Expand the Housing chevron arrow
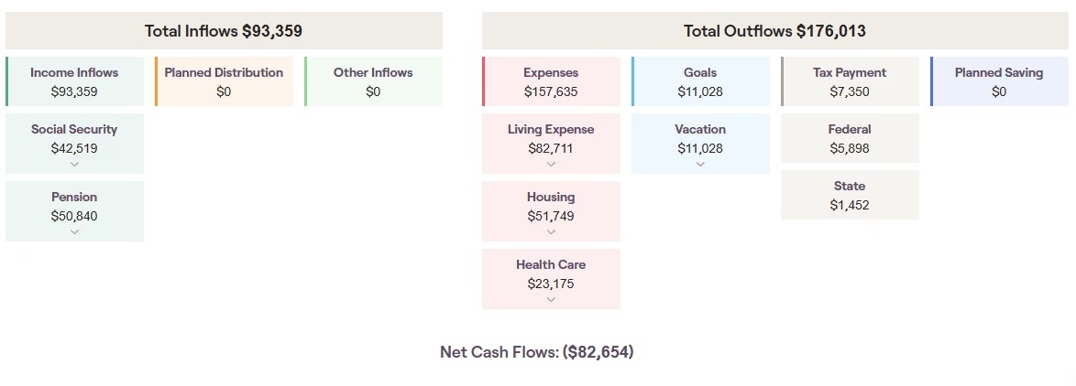 coord(550,232)
